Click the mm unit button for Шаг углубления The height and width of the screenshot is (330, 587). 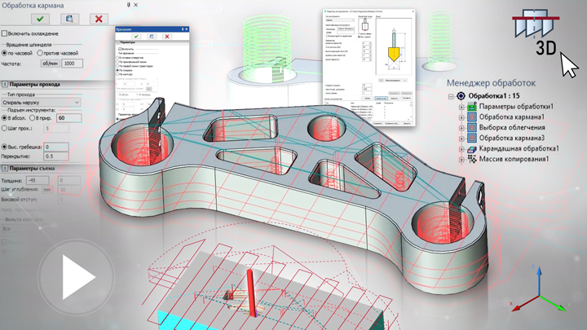(x=46, y=190)
